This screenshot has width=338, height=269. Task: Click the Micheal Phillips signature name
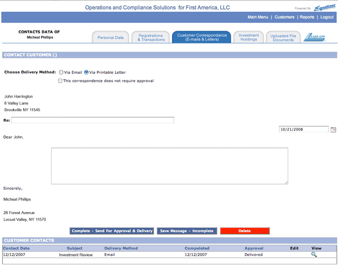click(17, 199)
